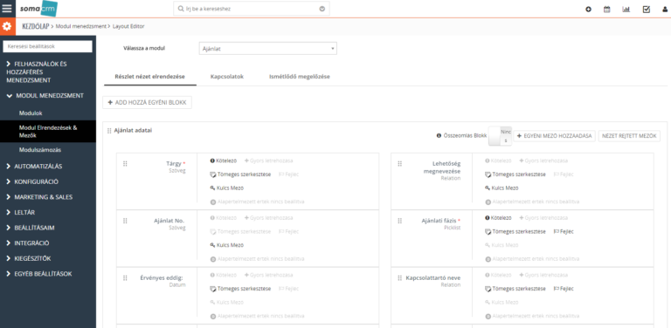Toggle Fejléc for Érvényes eddig field
Image resolution: width=671 pixels, height=328 pixels.
(289, 289)
